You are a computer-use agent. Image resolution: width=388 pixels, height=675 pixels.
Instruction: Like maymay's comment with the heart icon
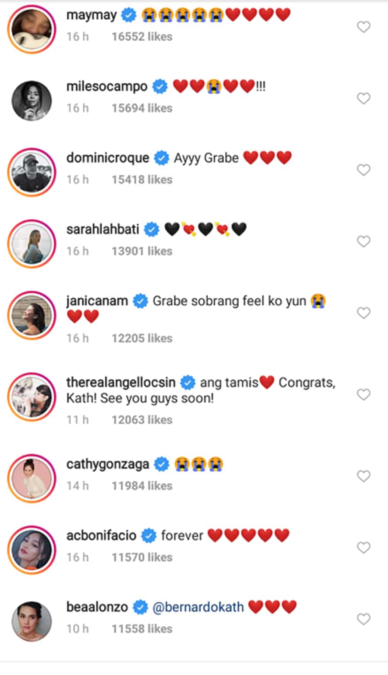tap(363, 27)
